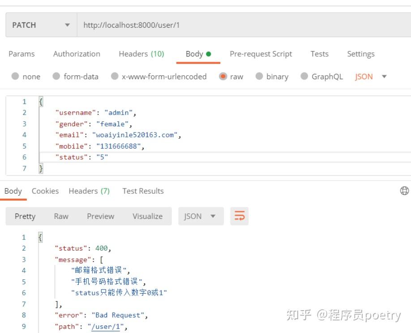Click message "status只能传入数字0或1"
411x333 pixels.
click(119, 293)
